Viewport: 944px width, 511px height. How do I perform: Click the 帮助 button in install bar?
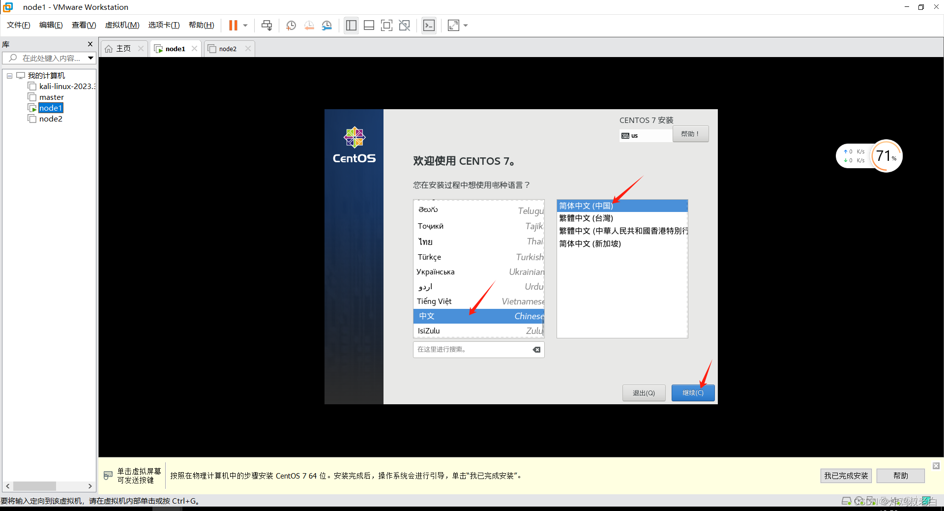[x=900, y=476]
